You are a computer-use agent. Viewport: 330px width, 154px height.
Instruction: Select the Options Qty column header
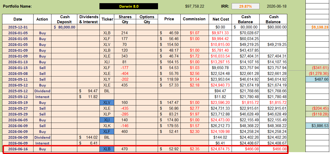point(147,19)
